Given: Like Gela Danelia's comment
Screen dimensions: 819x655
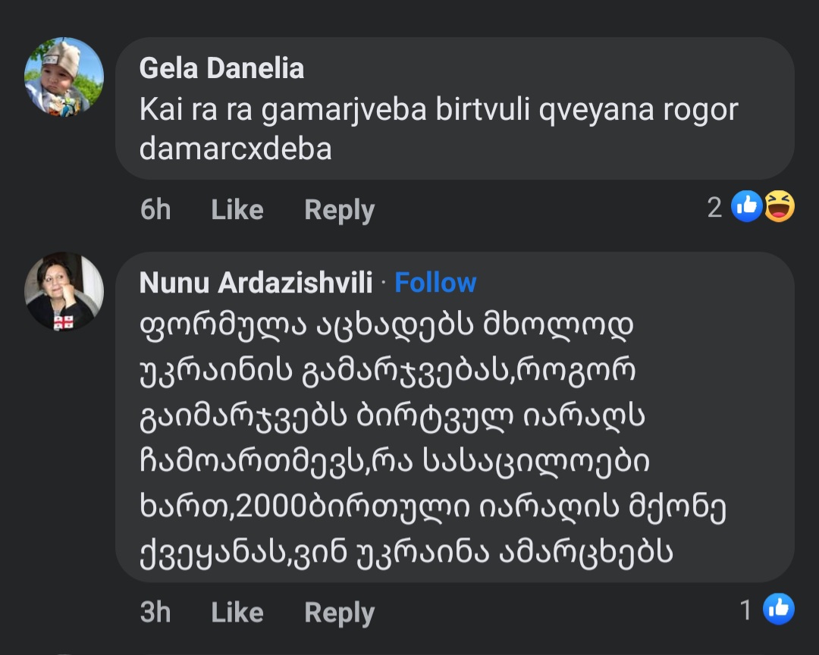Looking at the screenshot, I should click(x=237, y=210).
